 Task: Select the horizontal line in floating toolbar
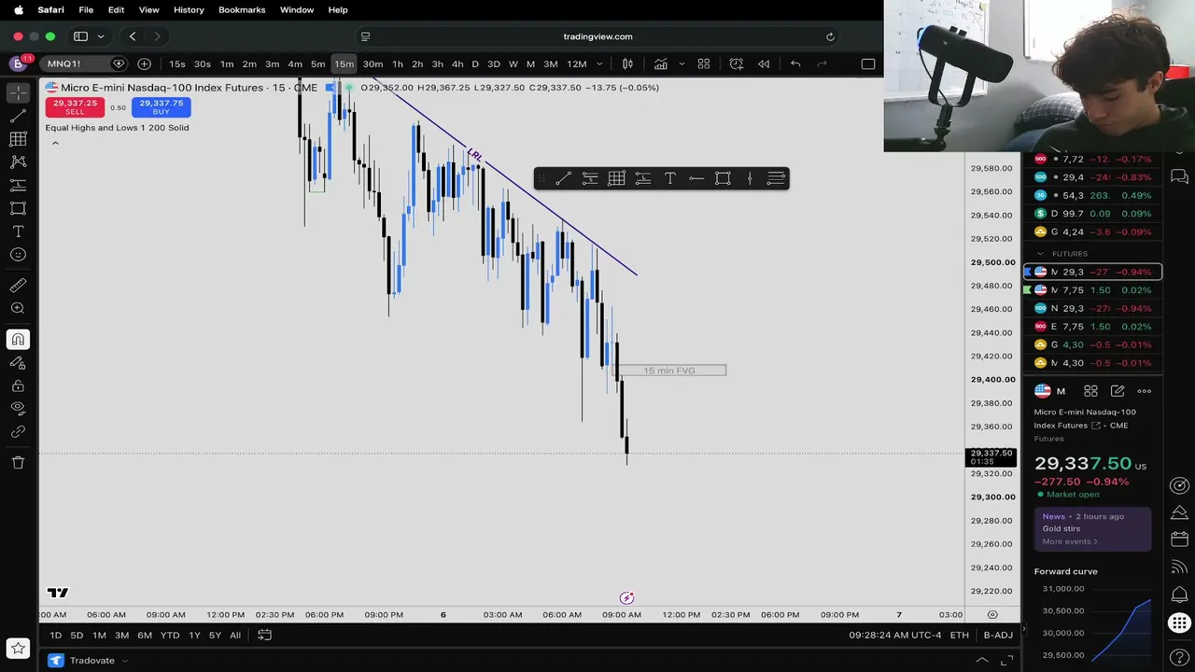tap(696, 178)
